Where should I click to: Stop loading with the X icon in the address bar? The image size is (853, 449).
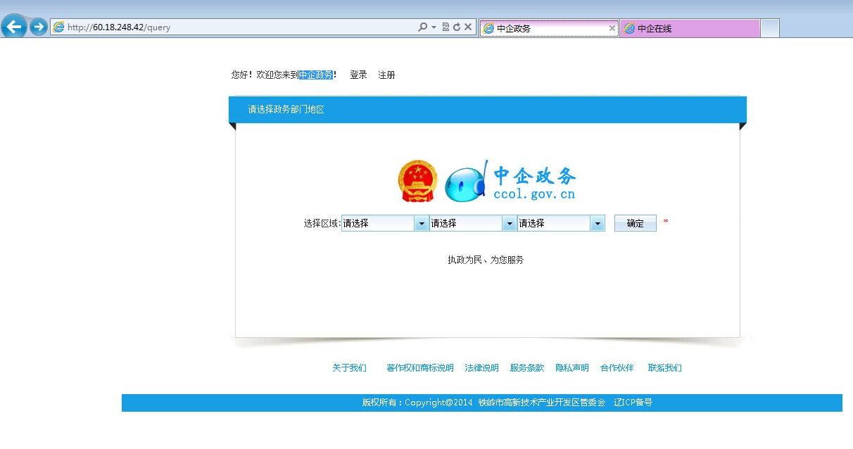click(x=467, y=27)
